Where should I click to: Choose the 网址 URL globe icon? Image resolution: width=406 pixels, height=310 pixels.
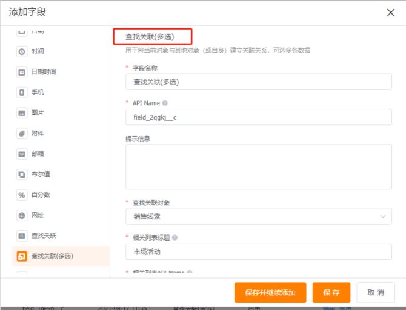[x=22, y=216]
